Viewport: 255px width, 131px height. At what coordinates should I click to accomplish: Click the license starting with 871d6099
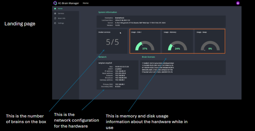click(158, 67)
